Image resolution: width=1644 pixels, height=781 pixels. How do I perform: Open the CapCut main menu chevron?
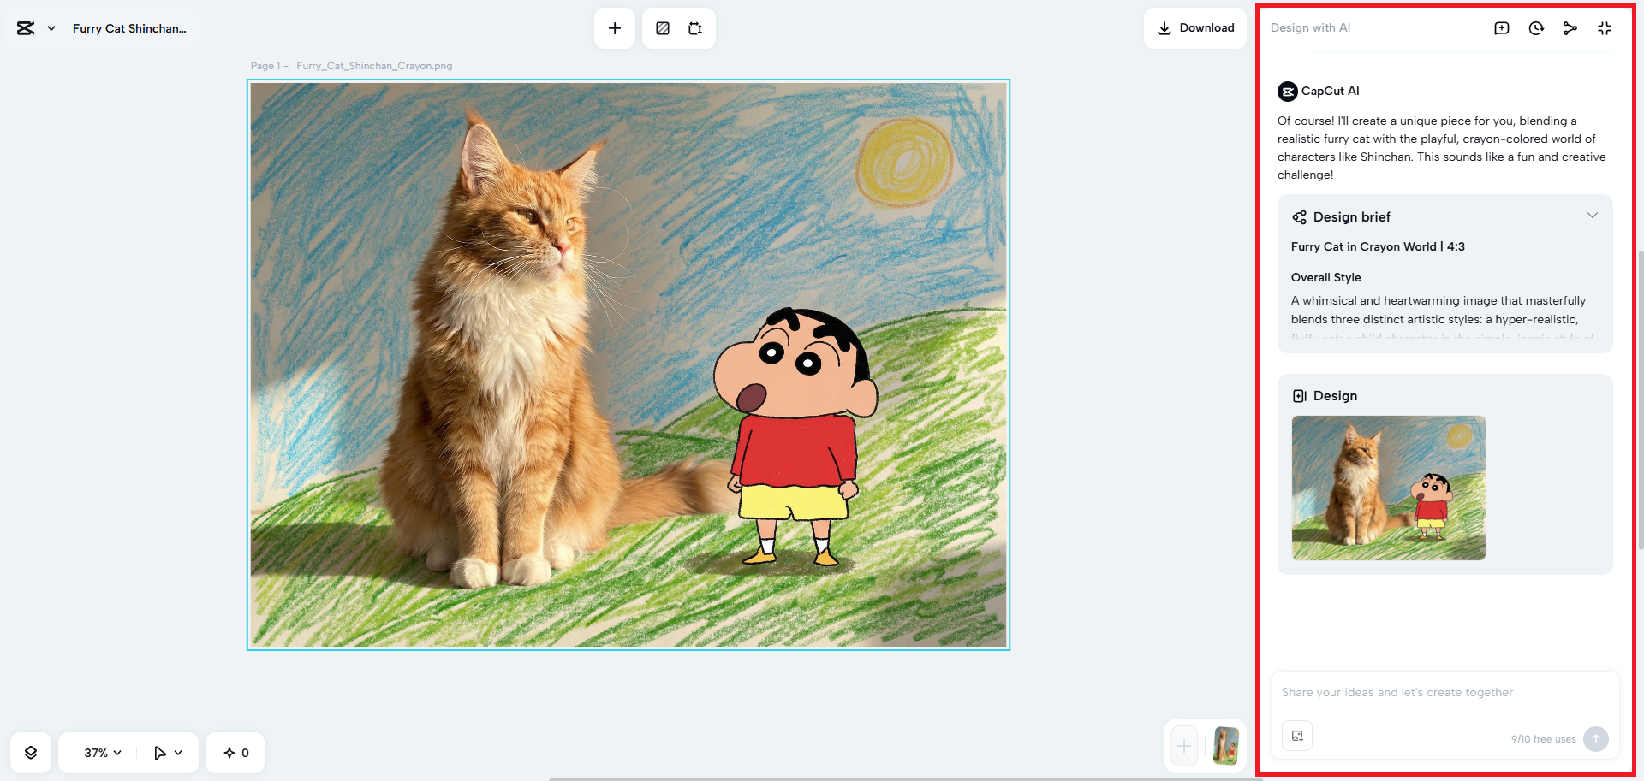[x=51, y=28]
